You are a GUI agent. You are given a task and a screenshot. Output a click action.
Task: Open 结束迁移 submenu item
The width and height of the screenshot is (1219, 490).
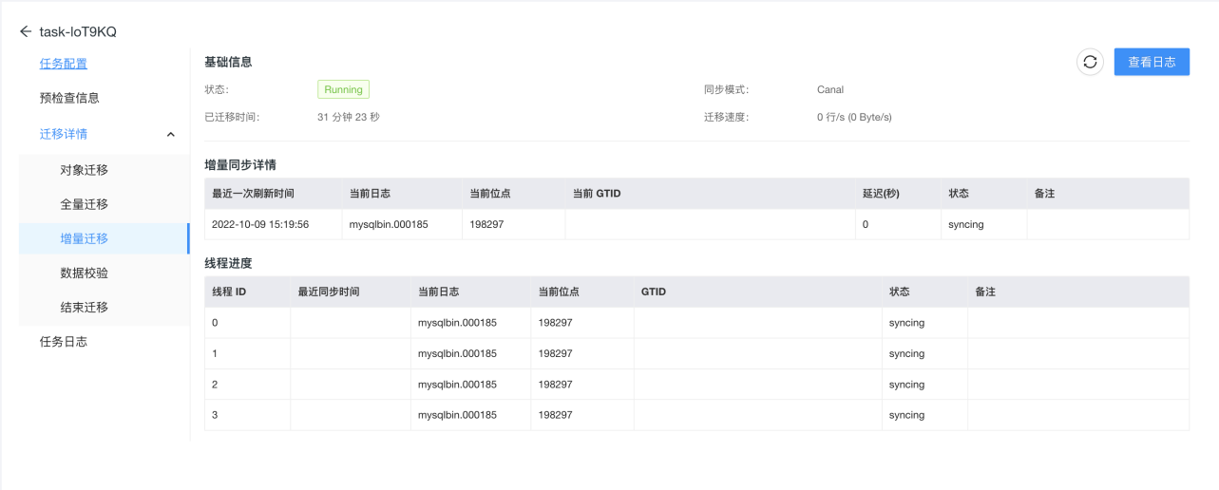click(85, 307)
